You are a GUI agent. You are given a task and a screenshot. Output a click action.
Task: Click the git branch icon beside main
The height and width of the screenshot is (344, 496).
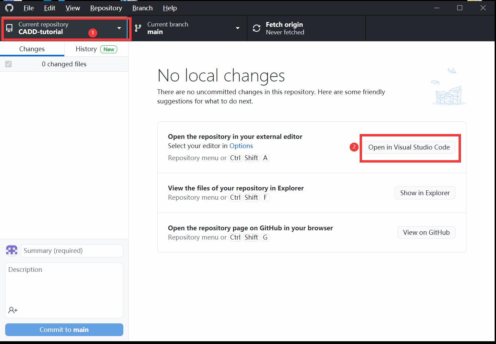[x=138, y=28]
